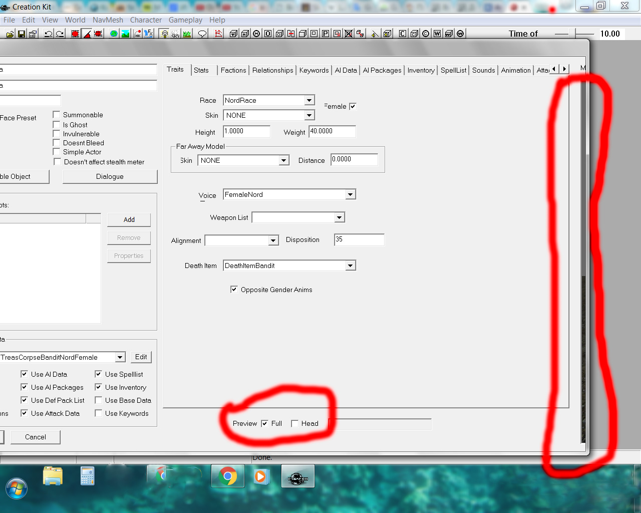Expand the Voice dropdown showing FemaleNord
641x513 pixels.
tap(351, 194)
